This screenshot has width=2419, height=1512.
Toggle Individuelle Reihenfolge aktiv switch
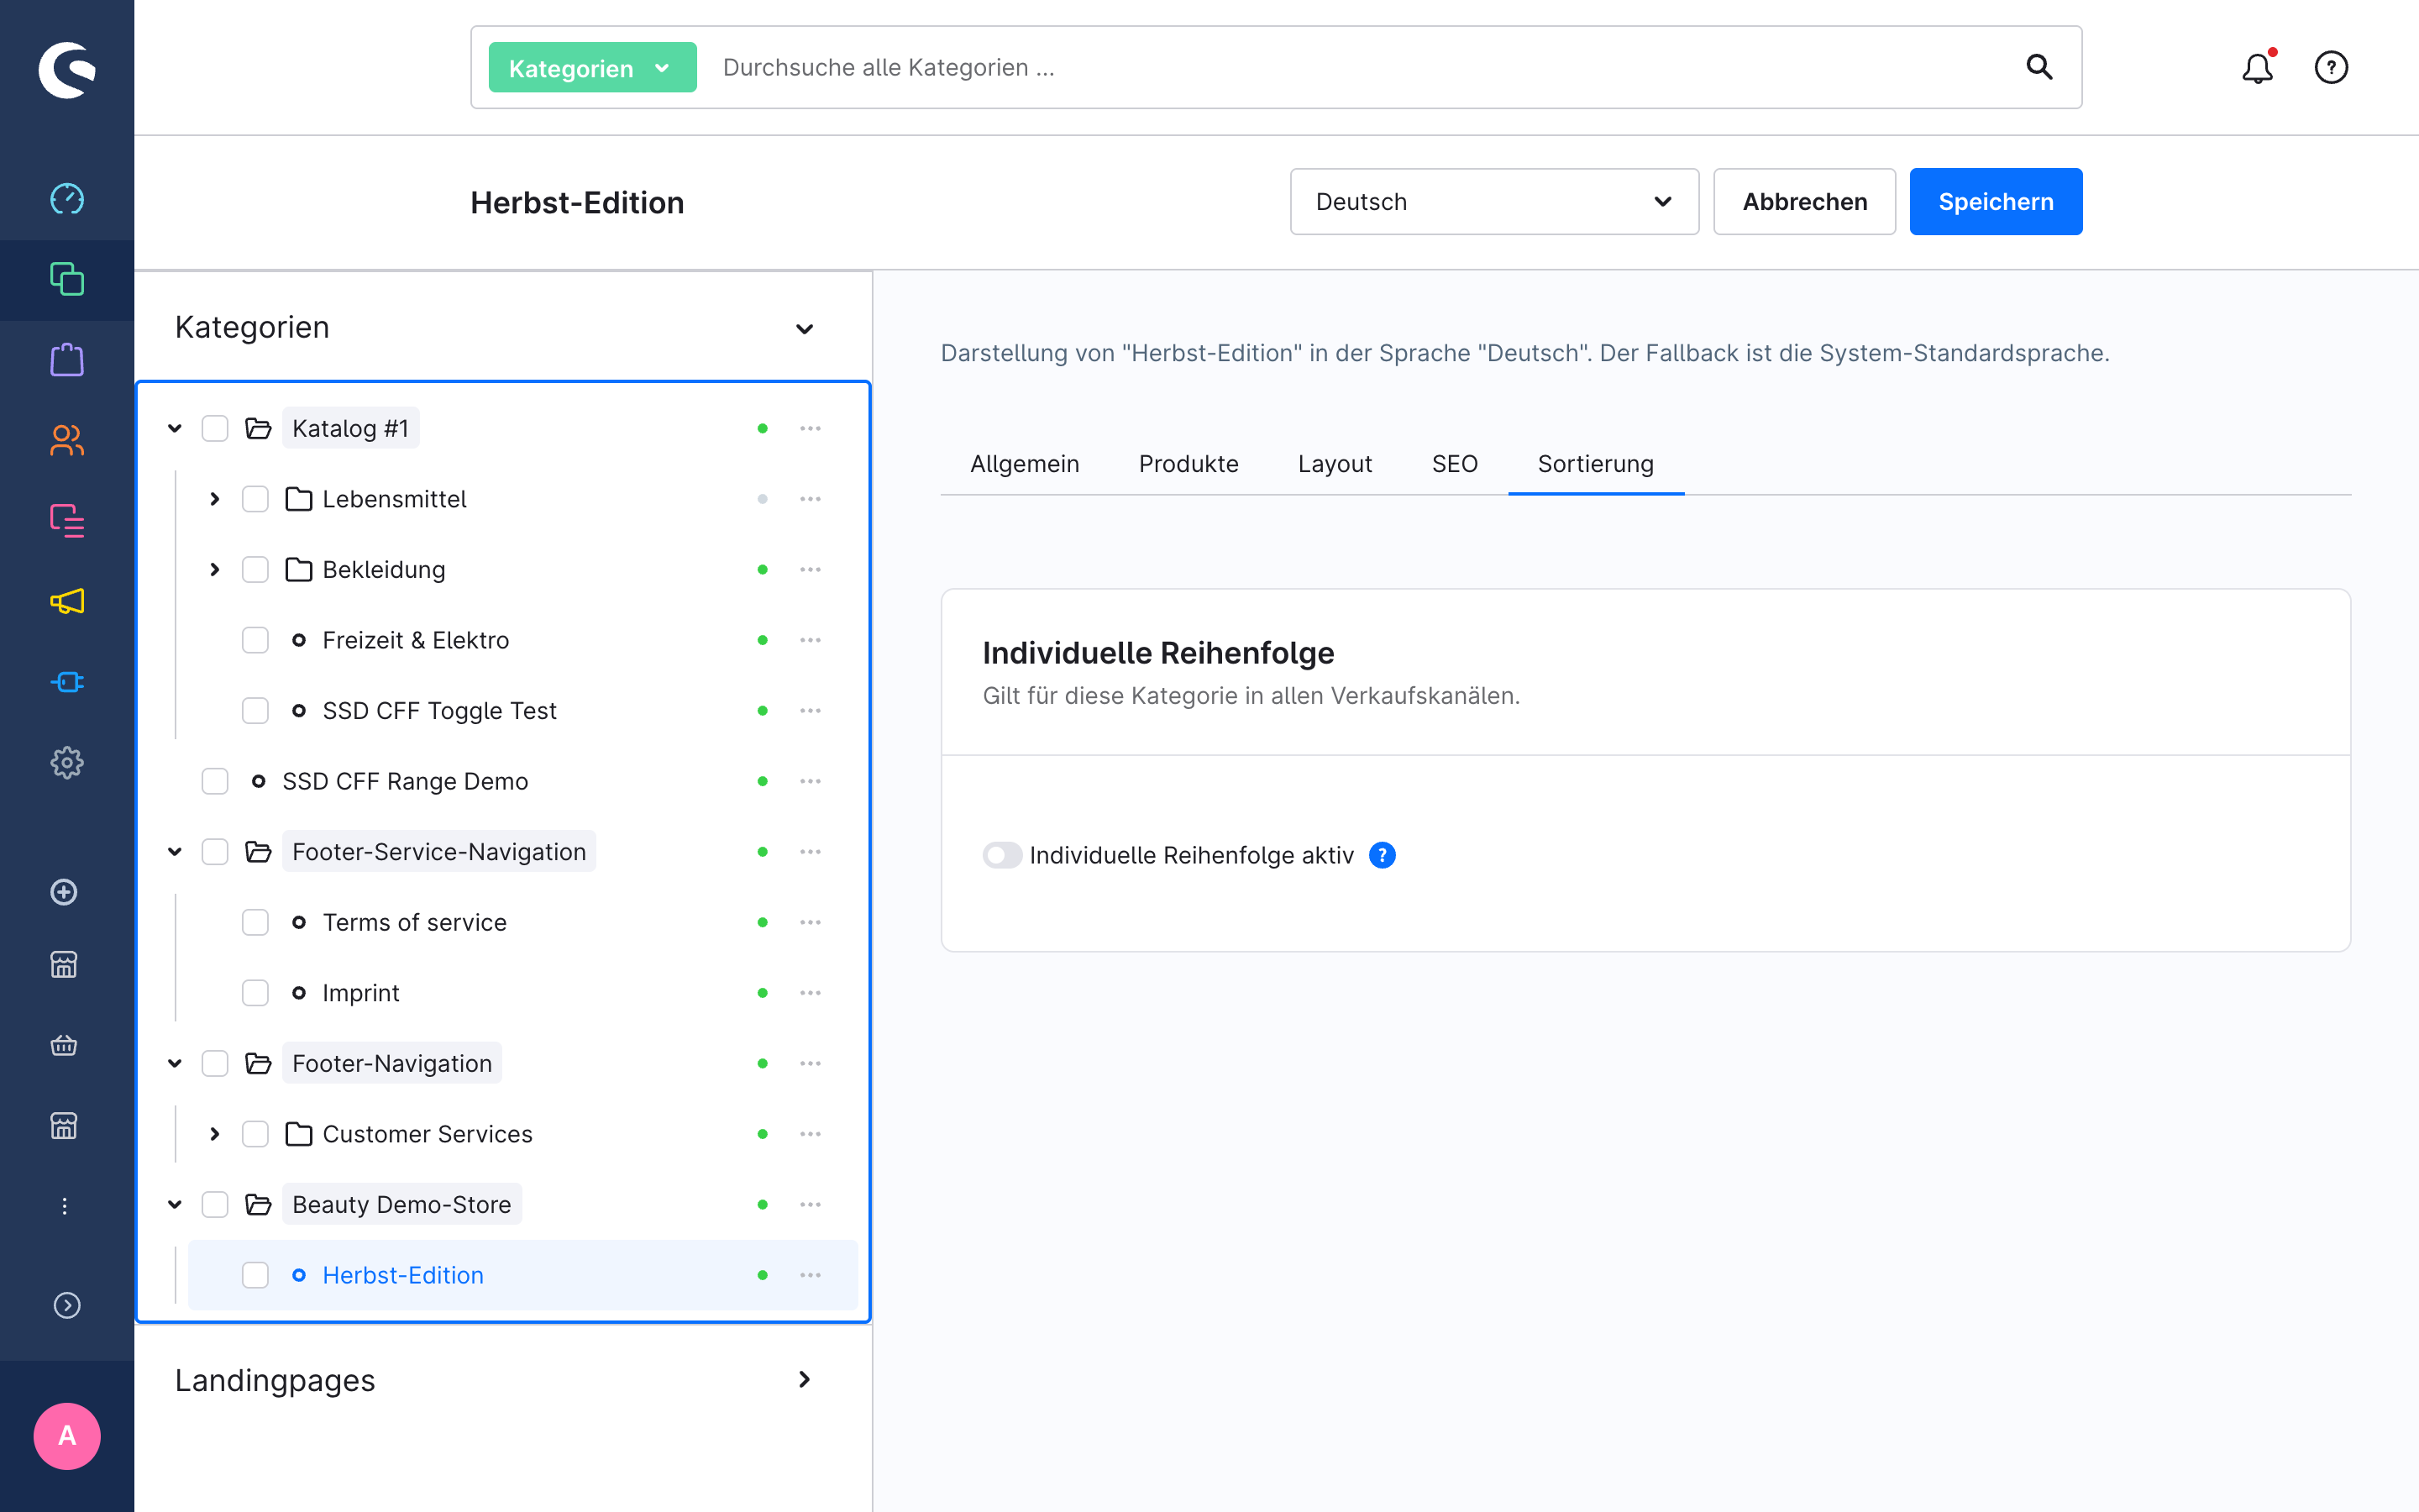(x=1001, y=855)
